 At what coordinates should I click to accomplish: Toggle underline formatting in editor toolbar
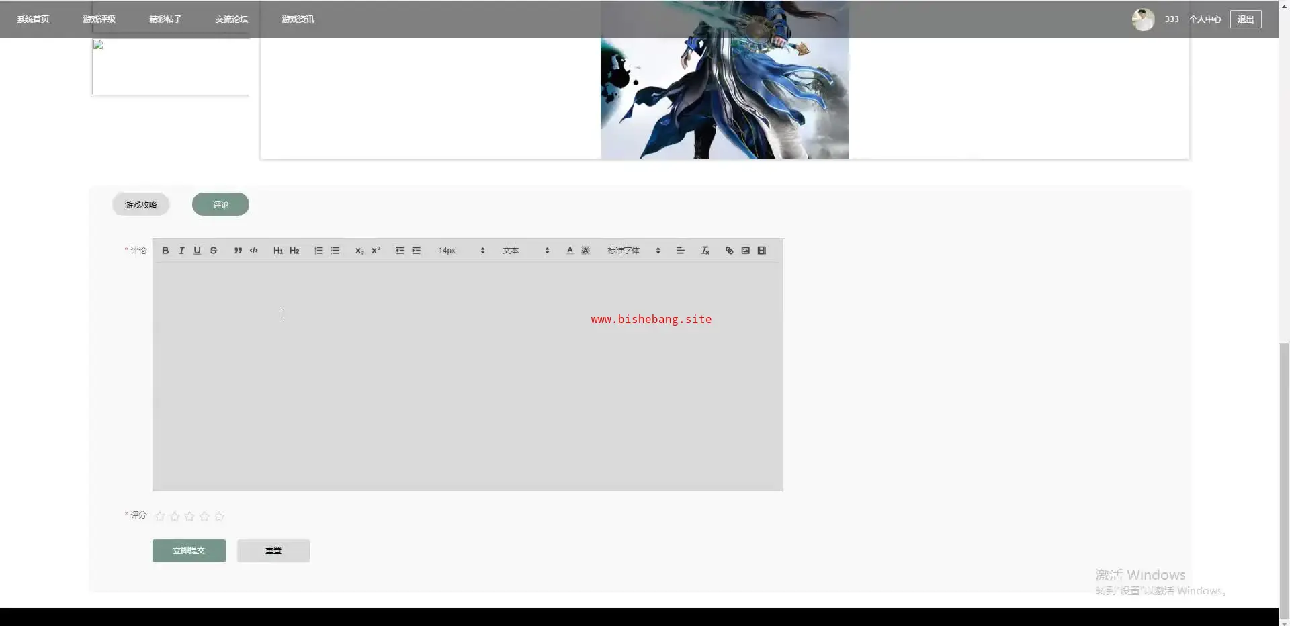[x=198, y=251]
